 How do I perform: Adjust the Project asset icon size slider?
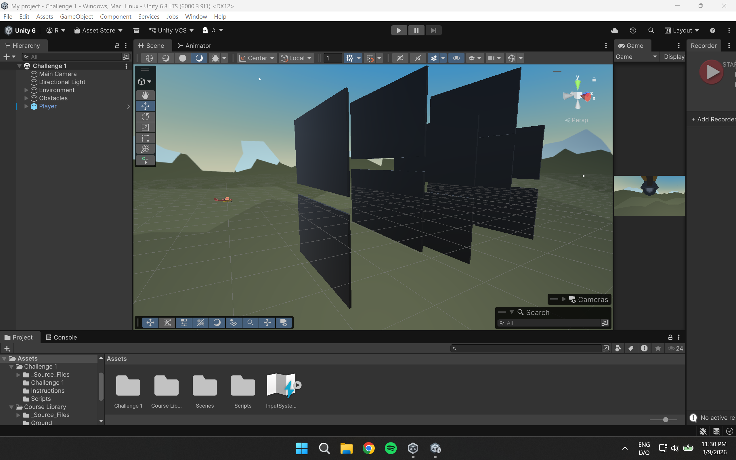pos(666,420)
